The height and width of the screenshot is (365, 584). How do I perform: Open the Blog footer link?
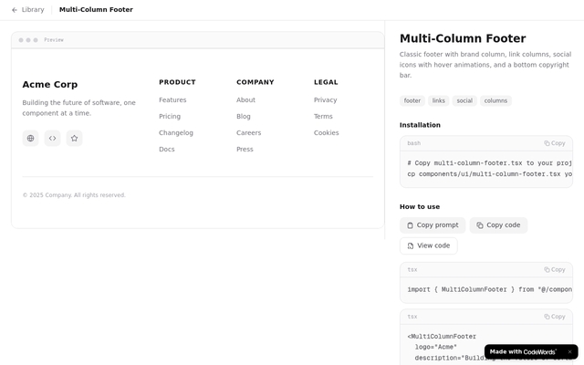(x=244, y=116)
